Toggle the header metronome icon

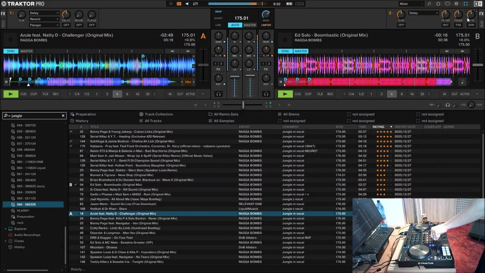click(179, 4)
